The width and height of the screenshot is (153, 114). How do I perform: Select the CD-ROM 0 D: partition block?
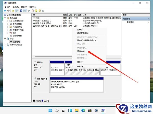pyautogui.click(x=77, y=85)
